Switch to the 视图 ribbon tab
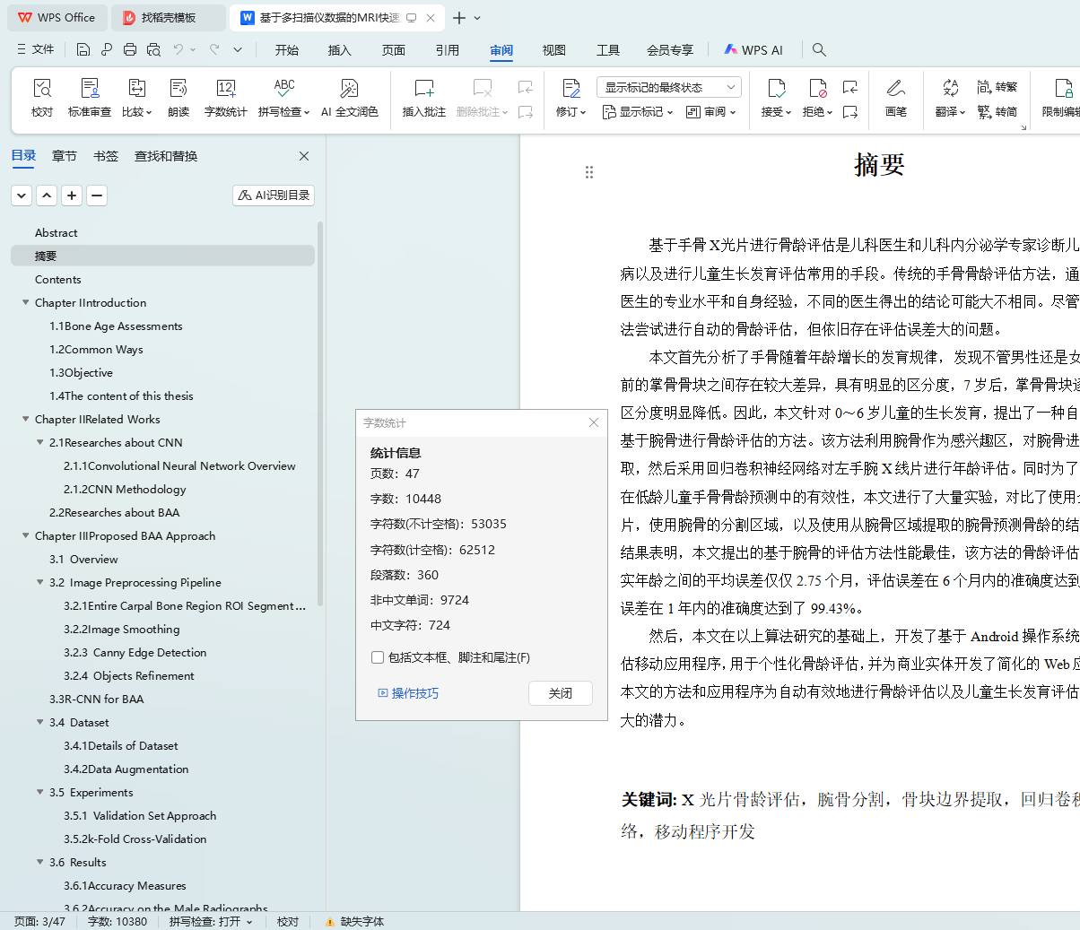The width and height of the screenshot is (1080, 930). pyautogui.click(x=554, y=50)
